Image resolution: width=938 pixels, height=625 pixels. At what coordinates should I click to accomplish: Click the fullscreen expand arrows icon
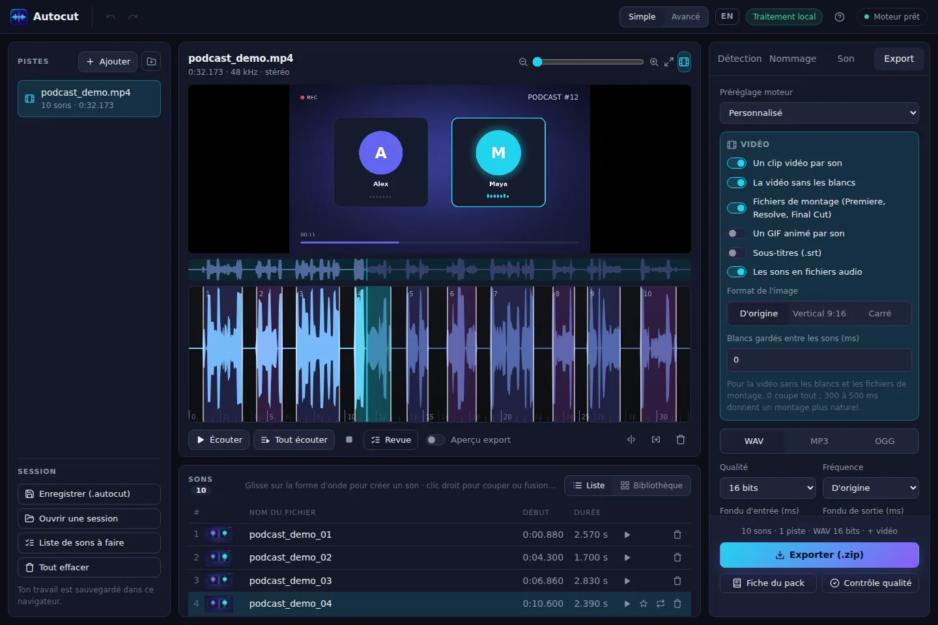(x=669, y=62)
